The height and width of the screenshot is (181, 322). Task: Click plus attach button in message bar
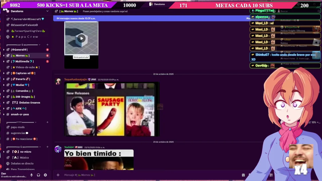pos(58,175)
